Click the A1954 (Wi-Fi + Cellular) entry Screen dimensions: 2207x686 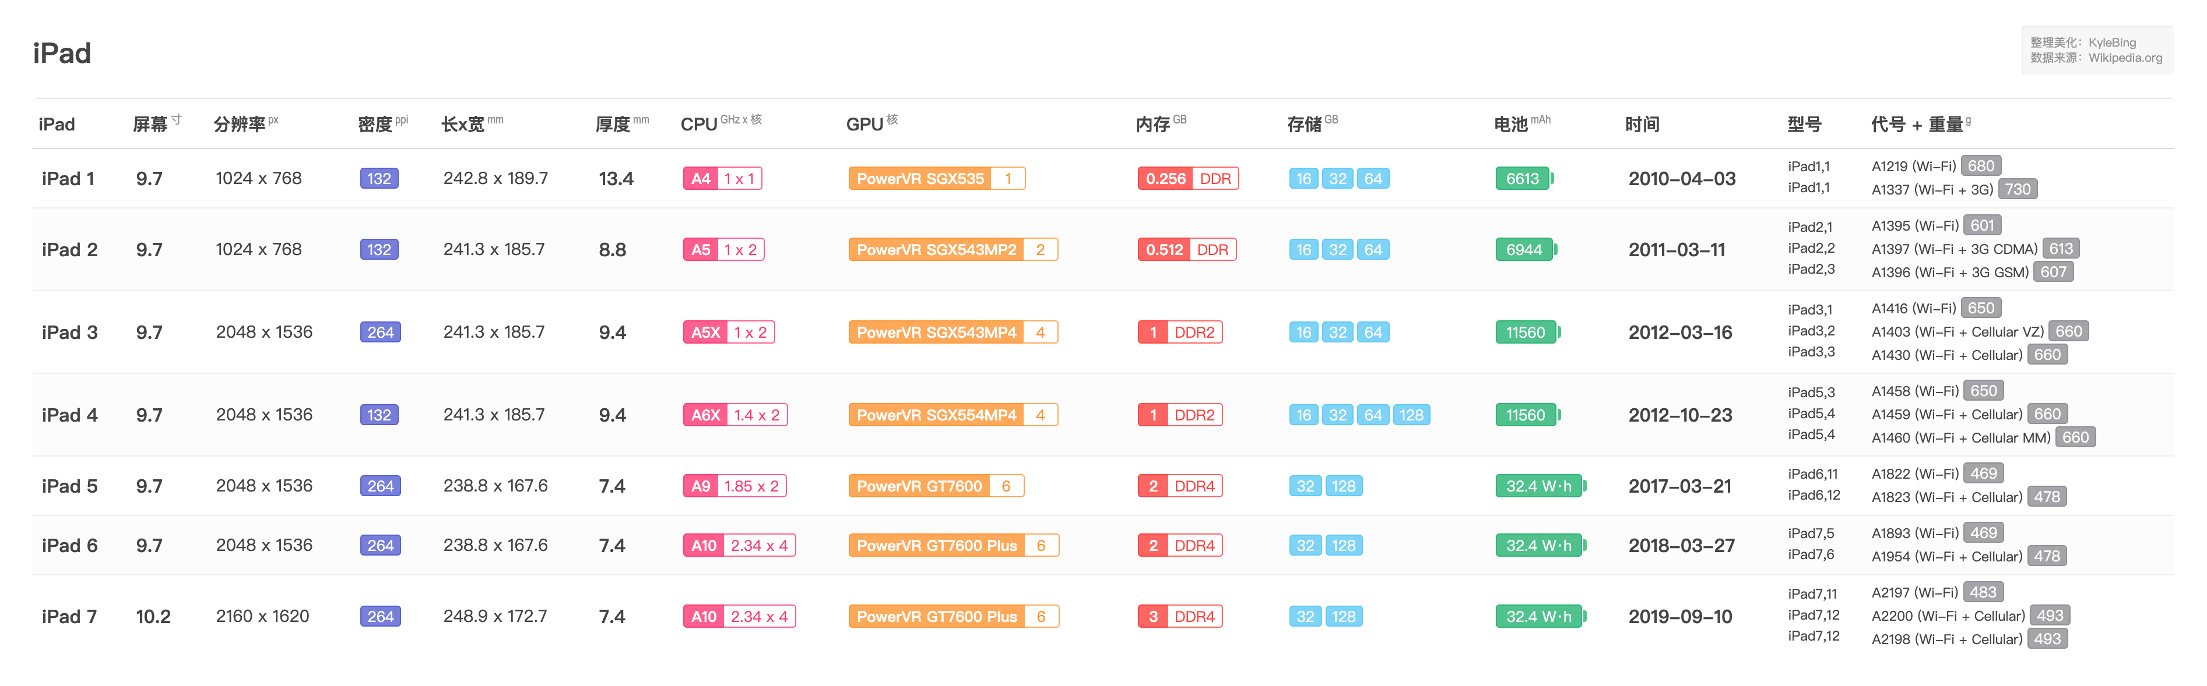(1946, 557)
